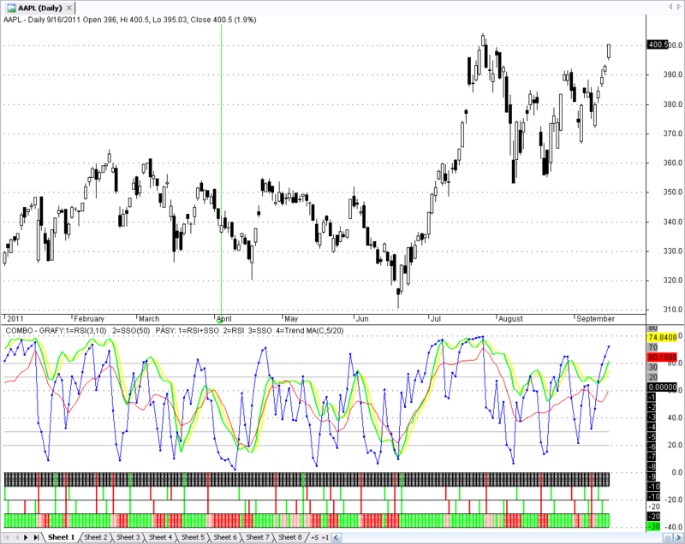This screenshot has width=685, height=544.
Task: Click the last September candlestick near 400
Action: [609, 51]
